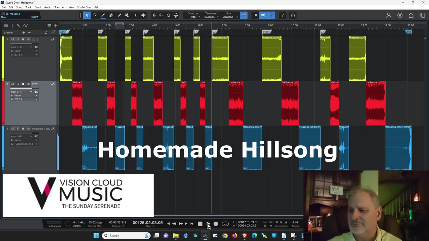This screenshot has height=241, width=429.
Task: Open the help question mark
Action: click(x=283, y=15)
